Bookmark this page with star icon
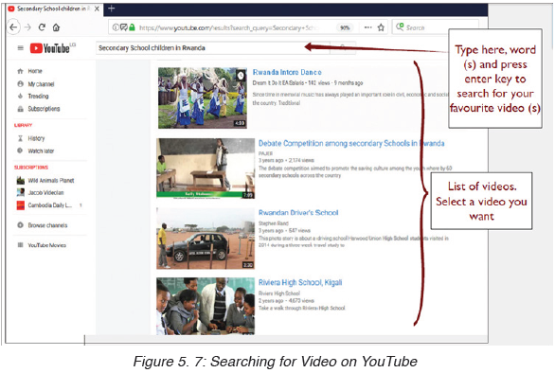Image resolution: width=555 pixels, height=373 pixels. click(x=381, y=27)
